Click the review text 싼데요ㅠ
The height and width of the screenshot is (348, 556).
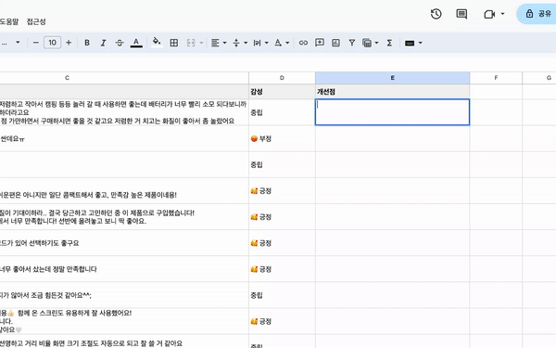click(12, 139)
